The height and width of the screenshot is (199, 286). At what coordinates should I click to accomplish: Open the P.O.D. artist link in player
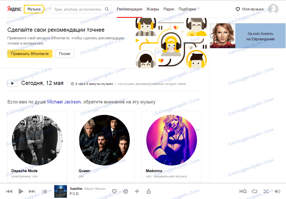(74, 194)
